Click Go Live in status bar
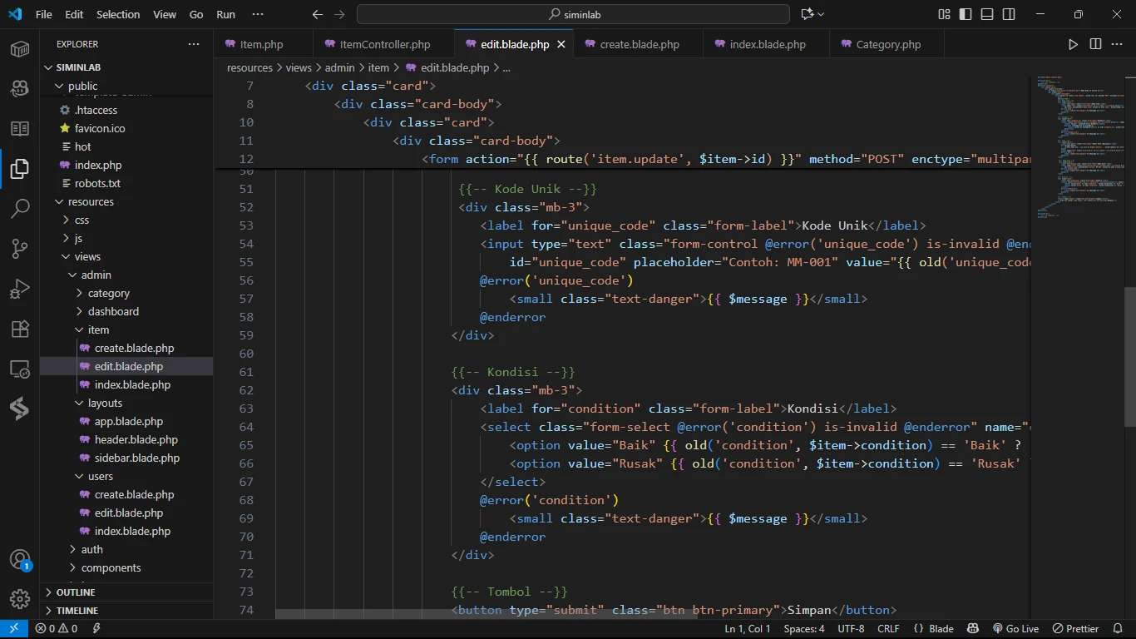This screenshot has width=1136, height=639. click(1015, 629)
